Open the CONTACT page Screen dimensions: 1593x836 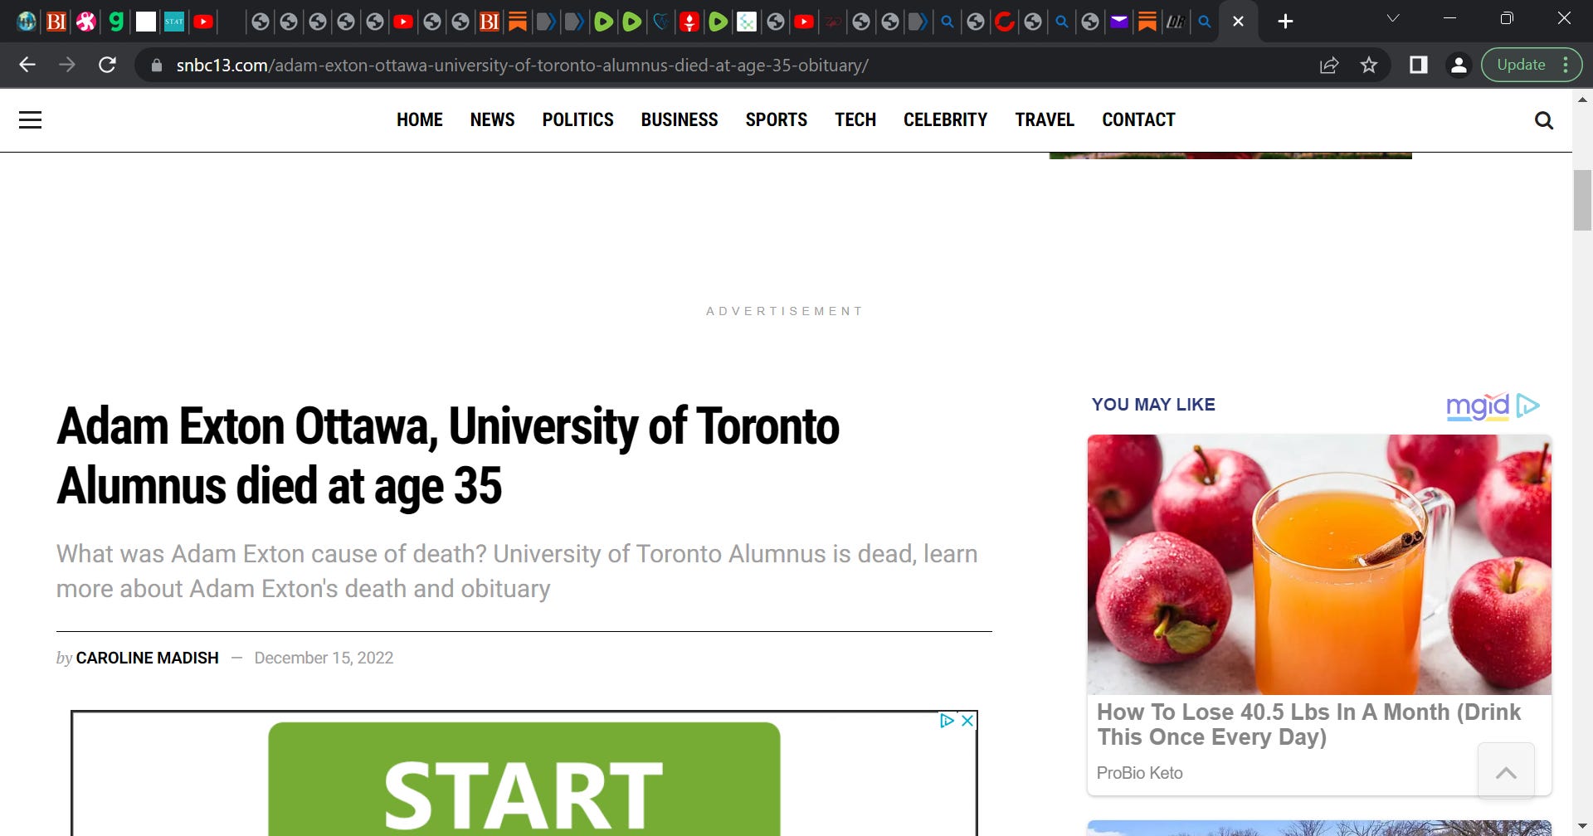coord(1138,119)
